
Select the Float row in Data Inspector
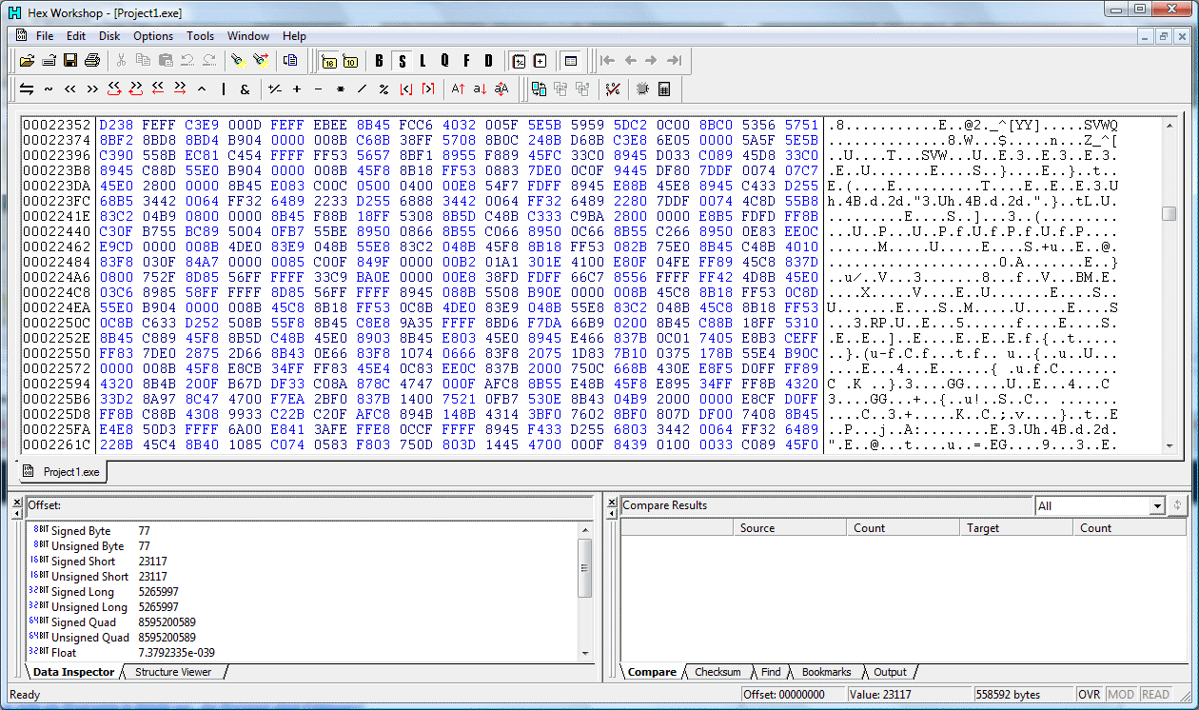point(303,653)
